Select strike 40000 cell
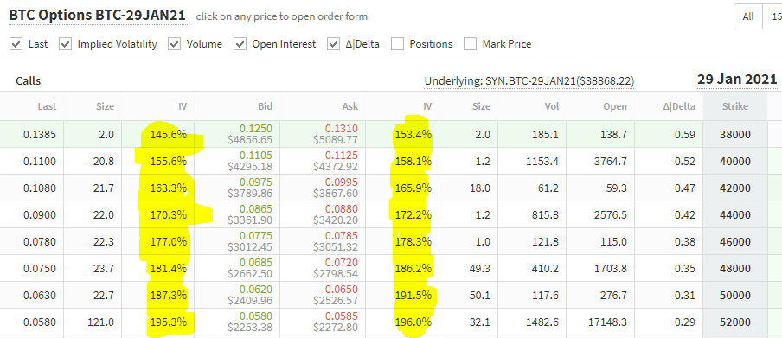The height and width of the screenshot is (338, 782). (x=735, y=161)
